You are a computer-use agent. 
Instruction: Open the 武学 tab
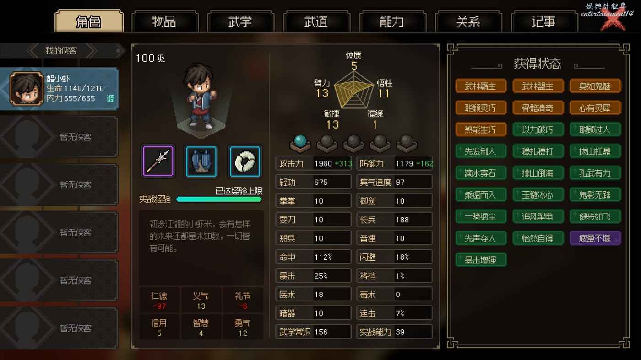(x=240, y=21)
